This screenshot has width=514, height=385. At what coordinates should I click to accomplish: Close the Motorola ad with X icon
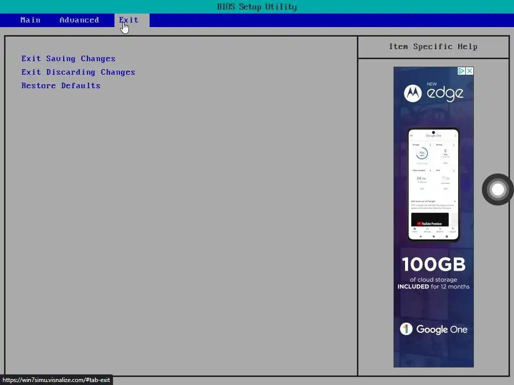pos(469,71)
